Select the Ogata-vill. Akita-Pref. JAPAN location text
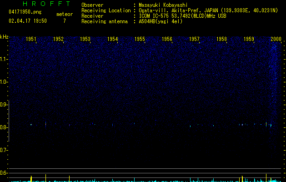This screenshot has width=286, height=182. [208, 10]
